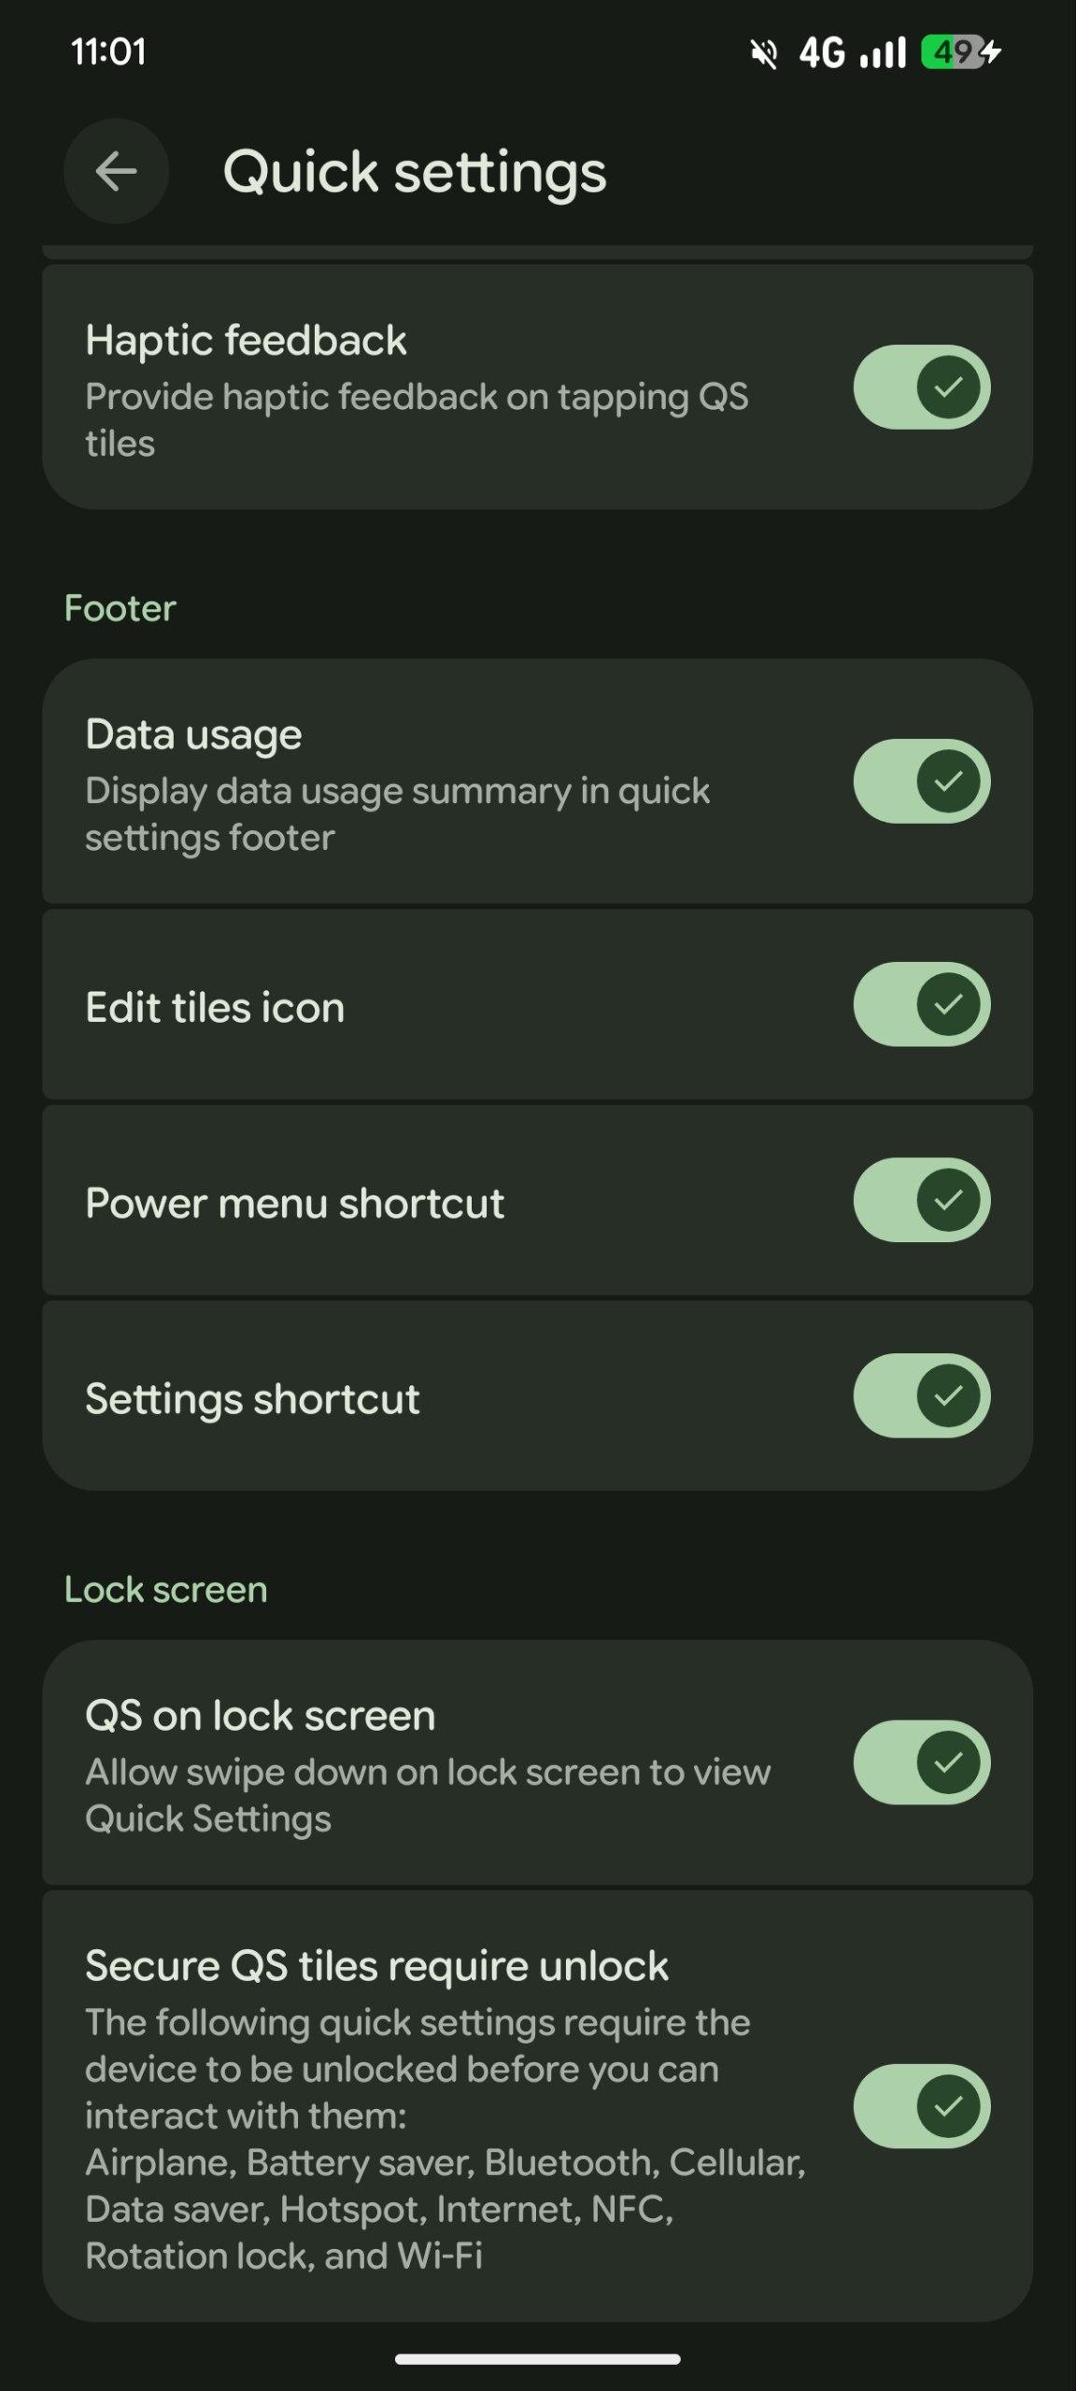Image resolution: width=1076 pixels, height=2391 pixels.
Task: Toggle Secure QS tiles require unlock
Action: click(x=921, y=2106)
